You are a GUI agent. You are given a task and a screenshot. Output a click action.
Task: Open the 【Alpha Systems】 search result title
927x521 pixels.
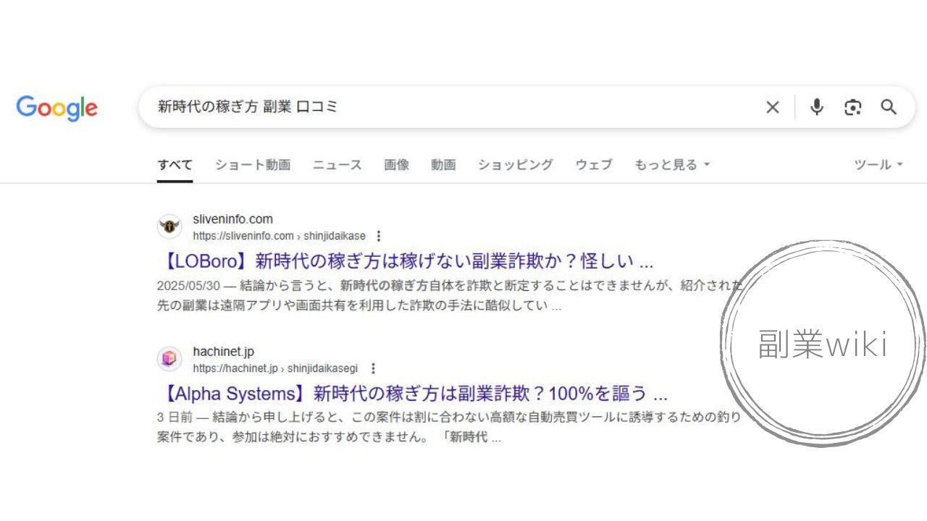[x=412, y=394]
